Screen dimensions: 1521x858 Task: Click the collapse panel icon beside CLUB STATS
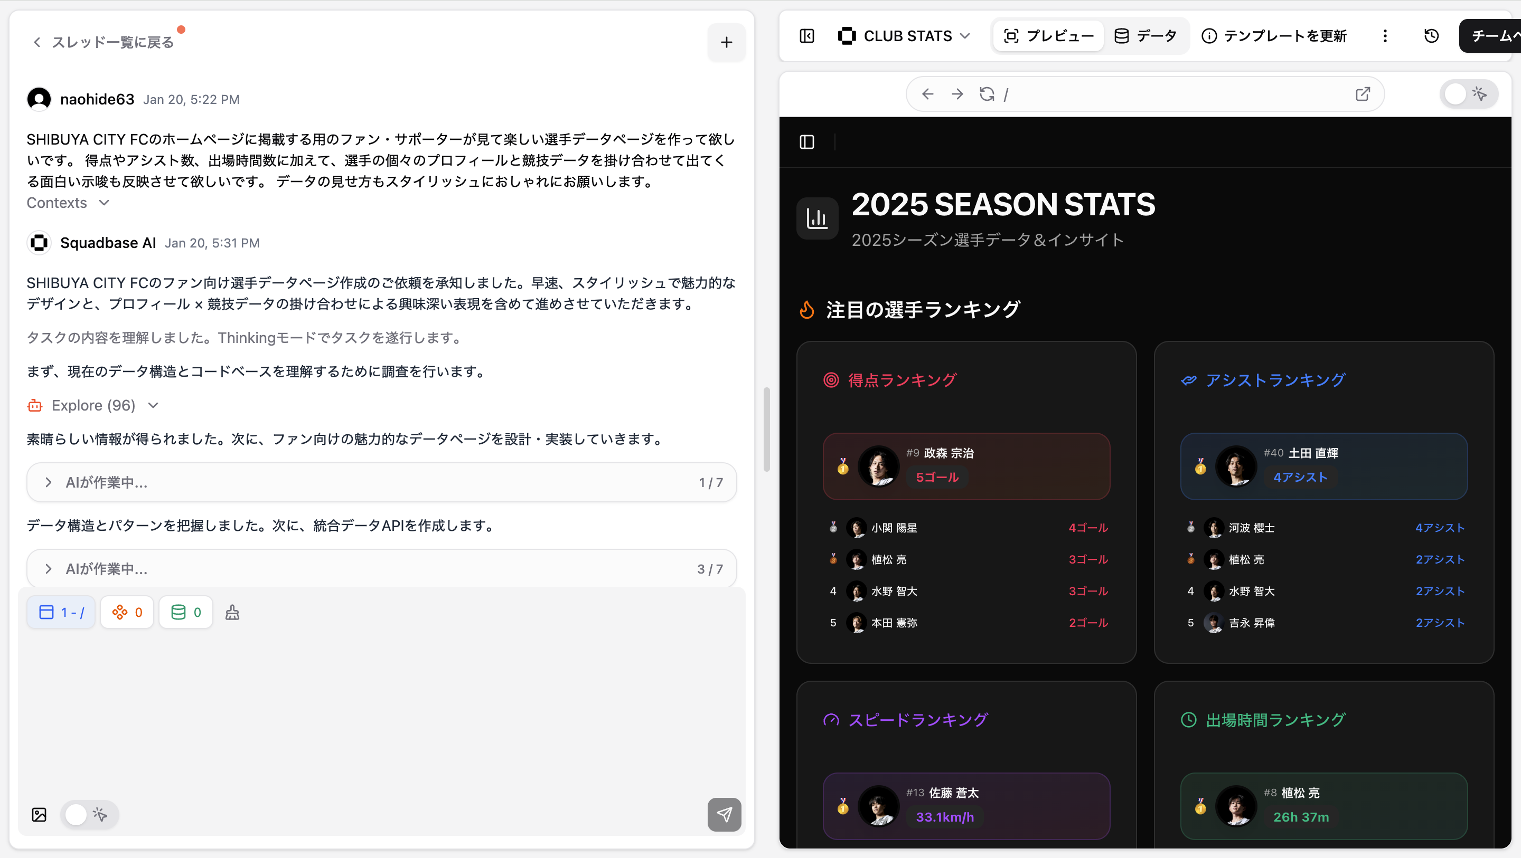(806, 36)
